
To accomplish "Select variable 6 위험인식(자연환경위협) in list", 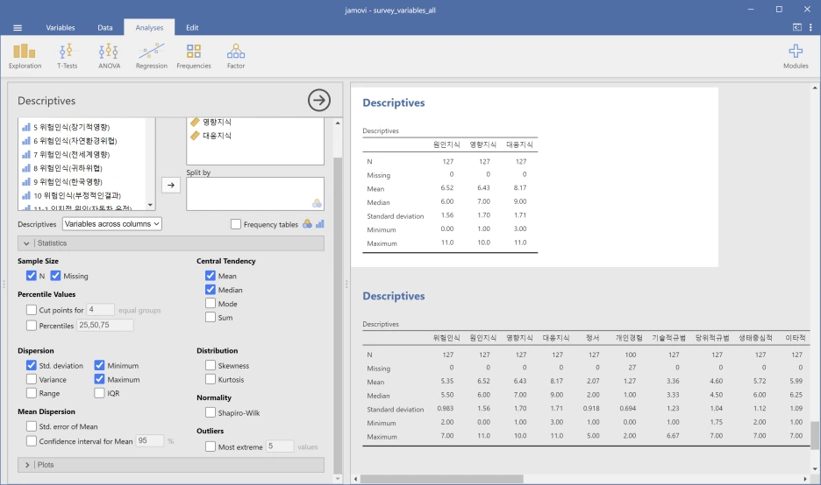I will 75,141.
